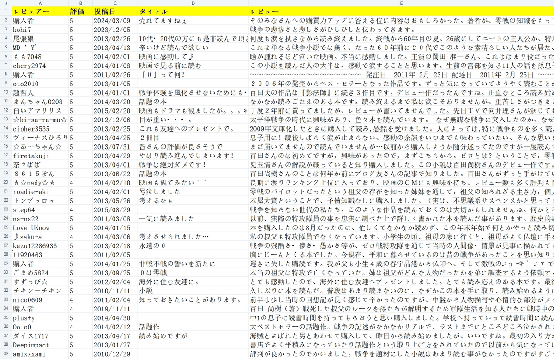Viewport: 554px width, 359px height.
Task: Click reviewer cell kohi7
Action: pos(40,29)
